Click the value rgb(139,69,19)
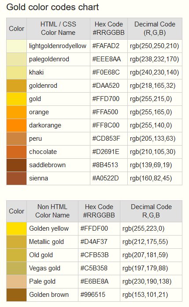Viewport: 189px width, 307px height. pos(151,165)
